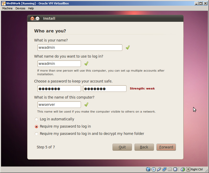209x173 pixels.
Task: Open the Devices menu
Action: [20, 8]
